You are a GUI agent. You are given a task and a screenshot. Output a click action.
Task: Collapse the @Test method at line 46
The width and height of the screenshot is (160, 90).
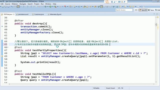click(x=8, y=47)
